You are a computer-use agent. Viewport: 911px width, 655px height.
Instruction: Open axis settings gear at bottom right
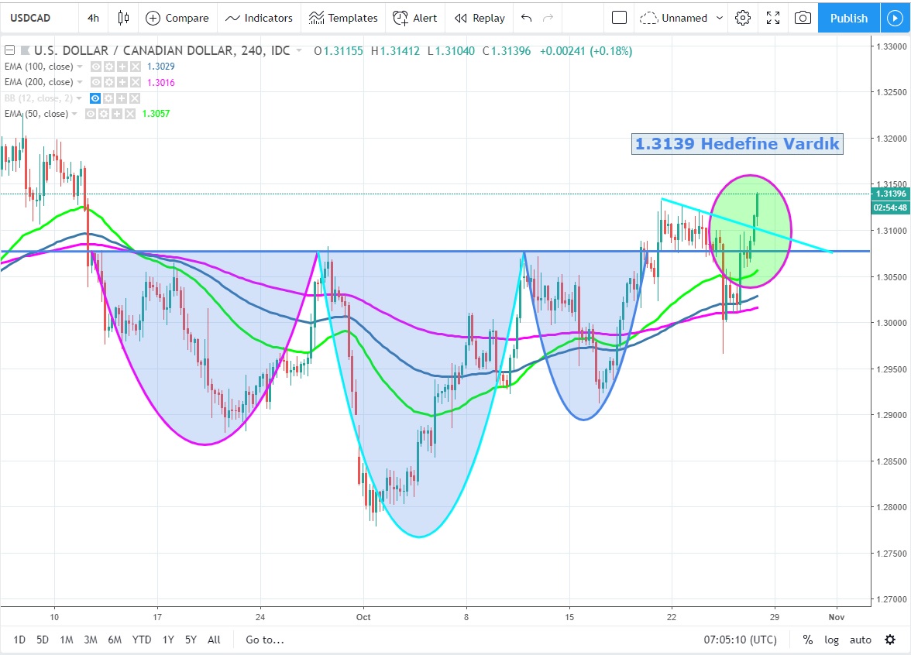[x=890, y=640]
